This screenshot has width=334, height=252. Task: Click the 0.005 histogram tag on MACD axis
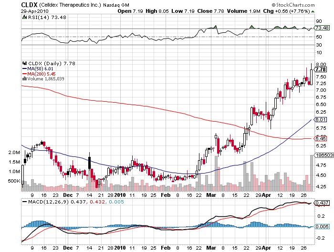[x=322, y=226]
